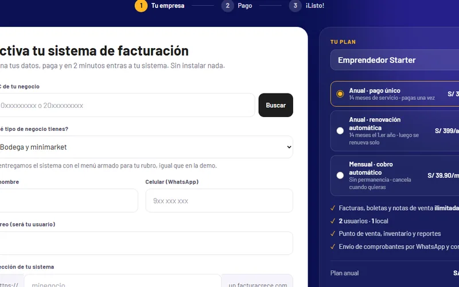Select Mensual cobro automático radio option

340,176
